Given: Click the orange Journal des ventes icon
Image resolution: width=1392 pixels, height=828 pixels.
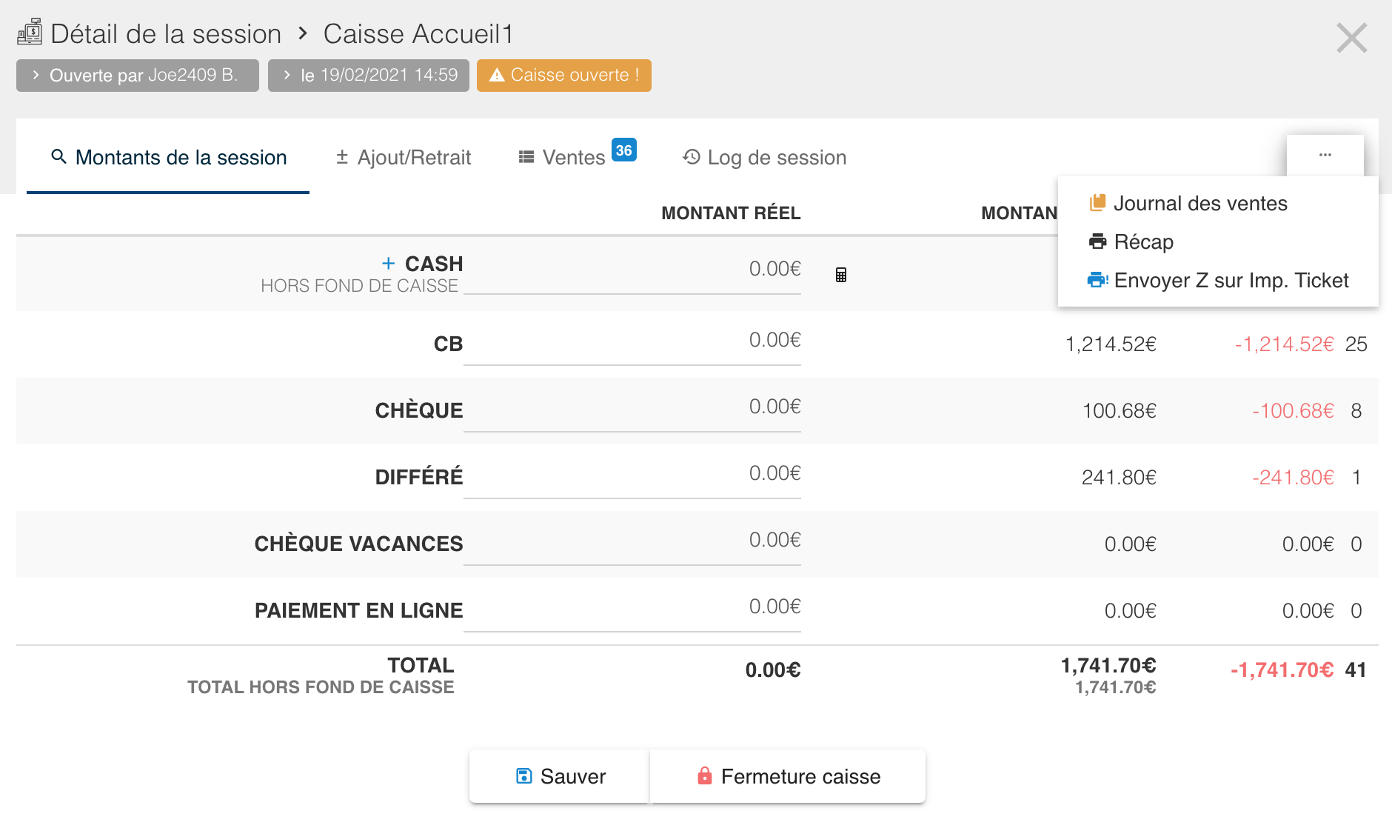Looking at the screenshot, I should [1097, 203].
